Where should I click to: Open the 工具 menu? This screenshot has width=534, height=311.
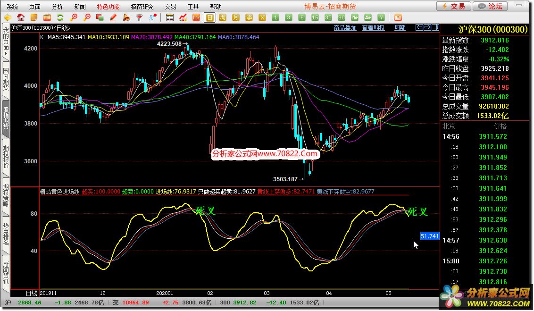(x=193, y=7)
